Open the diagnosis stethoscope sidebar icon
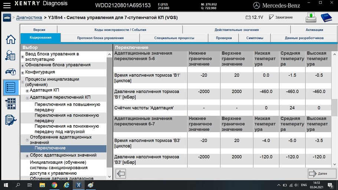The image size is (338, 190). pos(10,55)
